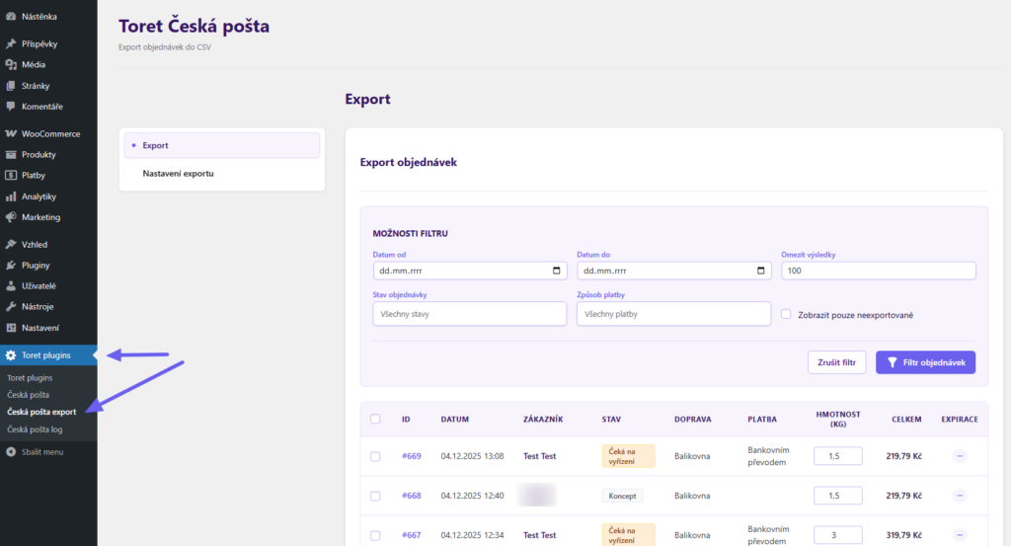Viewport: 1011px width, 546px height.
Task: Click the DATUM column header
Action: click(454, 419)
